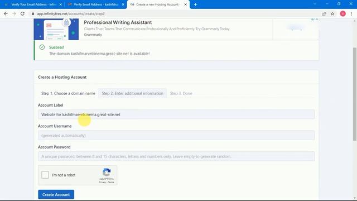Click the browser forward arrow

pyautogui.click(x=14, y=13)
